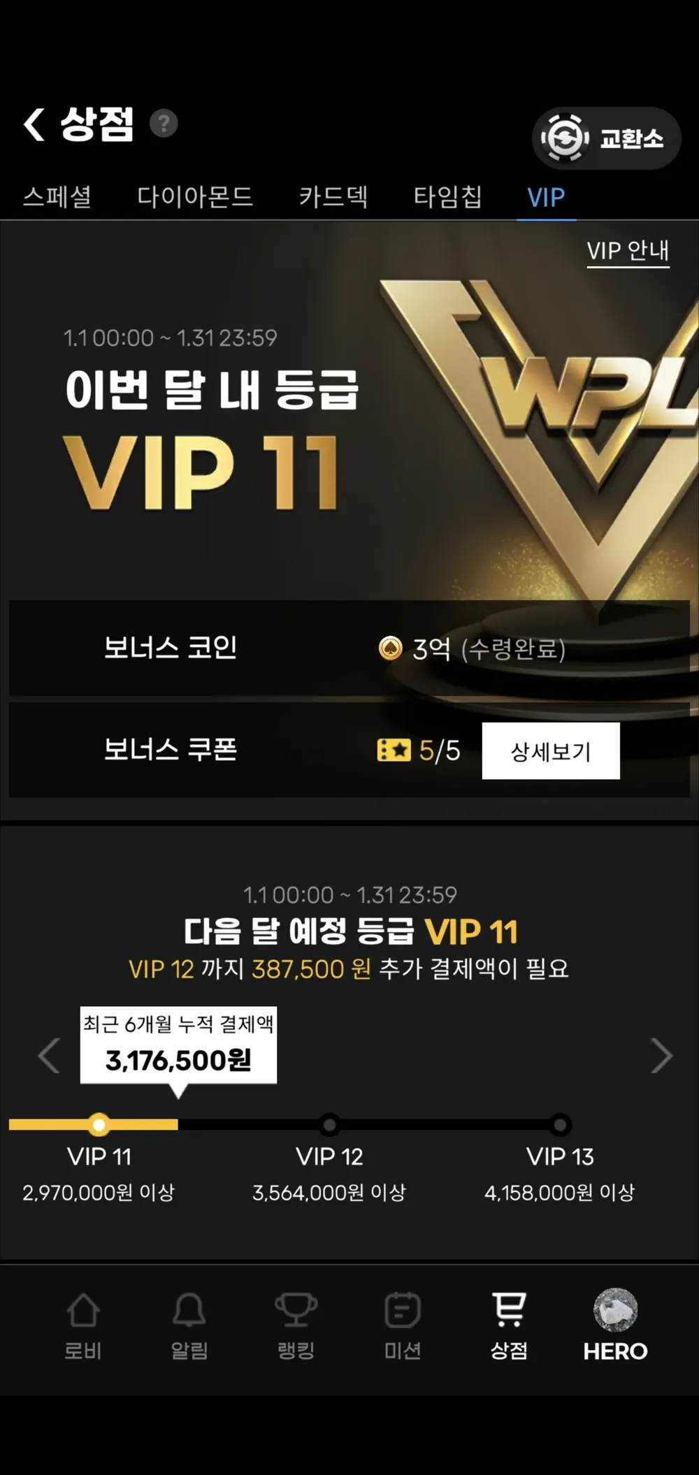This screenshot has width=699, height=1475.
Task: Show next VIP tiers with right chevron
Action: [661, 1054]
